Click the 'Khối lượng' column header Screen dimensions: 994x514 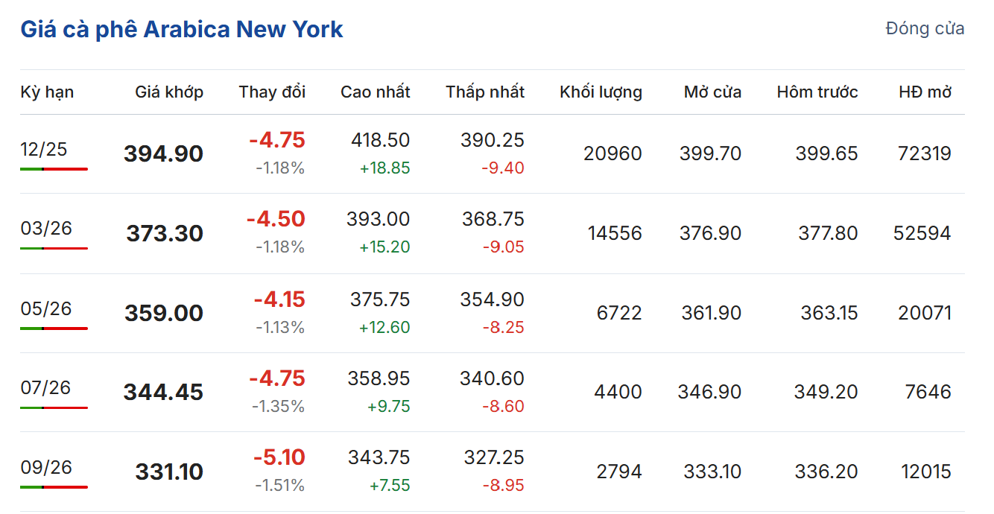point(601,92)
